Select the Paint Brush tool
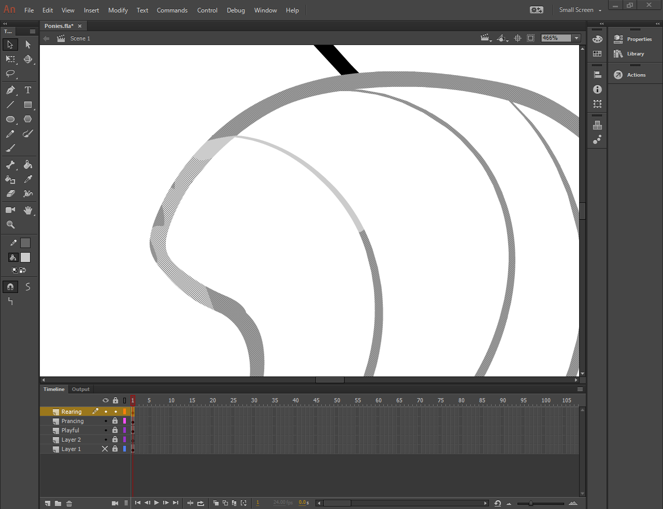Viewport: 663px width, 509px height. click(x=28, y=134)
